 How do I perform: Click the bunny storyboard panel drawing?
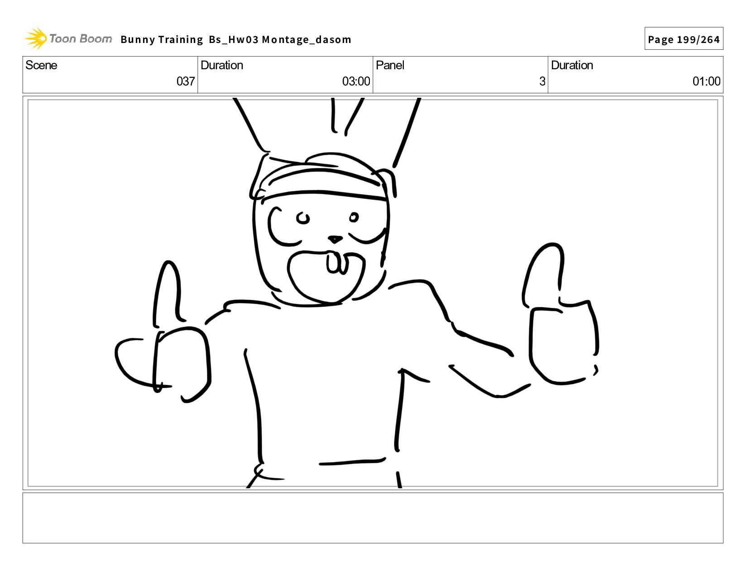[x=373, y=293]
